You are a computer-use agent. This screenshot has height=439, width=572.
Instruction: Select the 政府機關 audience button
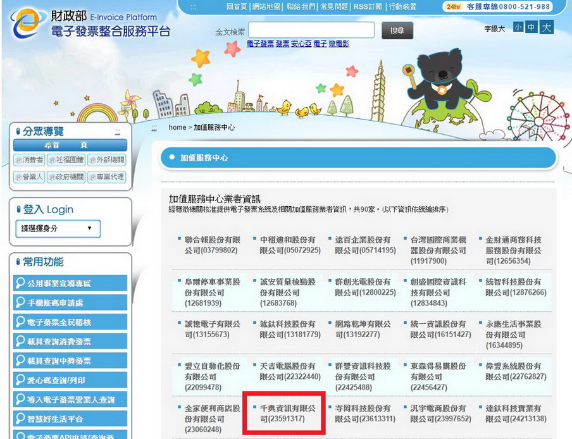coord(66,177)
